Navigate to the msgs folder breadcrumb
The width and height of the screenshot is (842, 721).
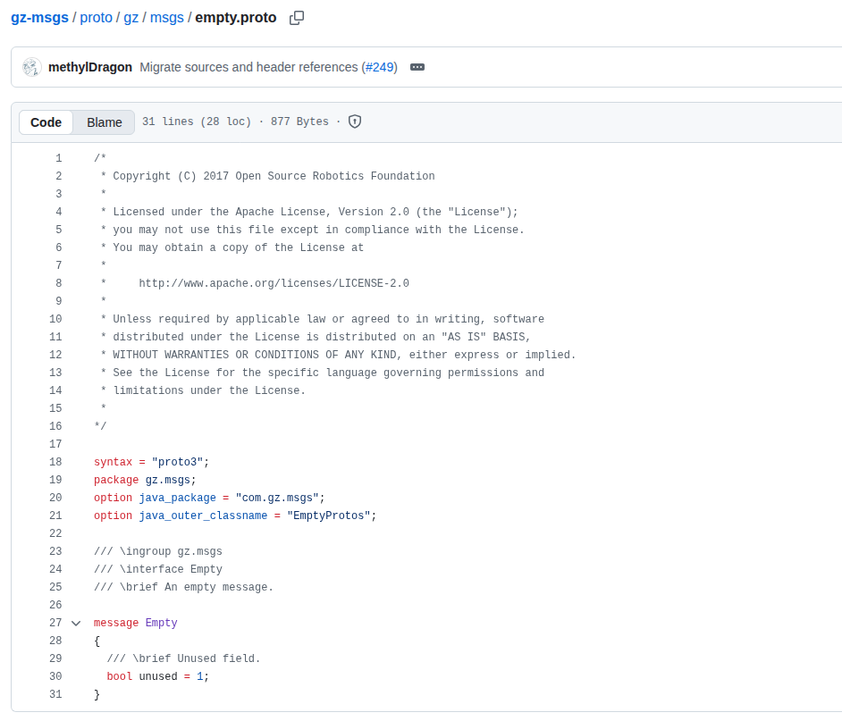(166, 18)
